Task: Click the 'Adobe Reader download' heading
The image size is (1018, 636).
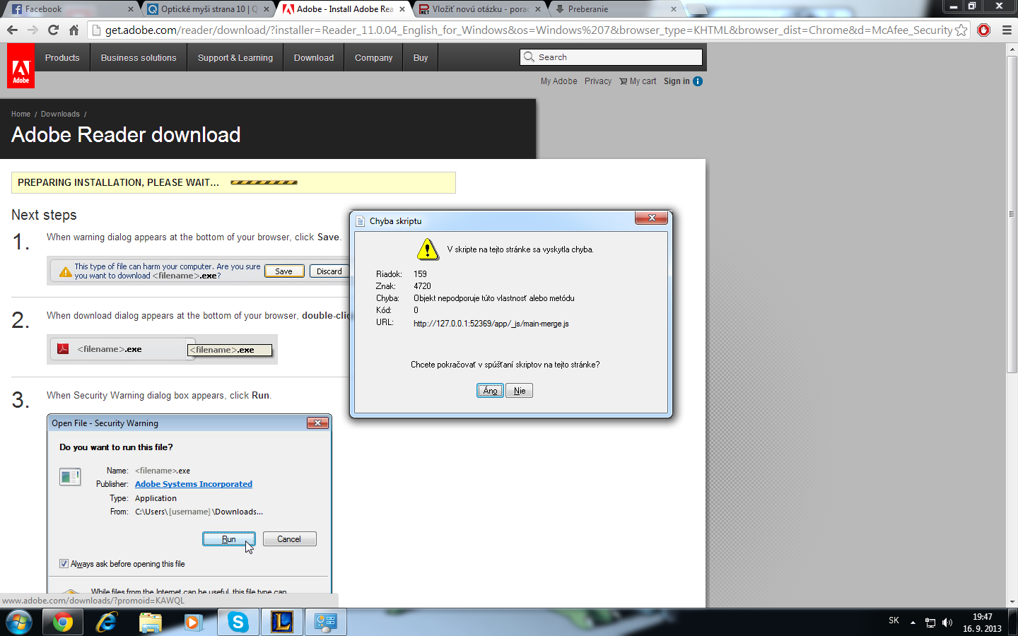Action: [x=126, y=135]
